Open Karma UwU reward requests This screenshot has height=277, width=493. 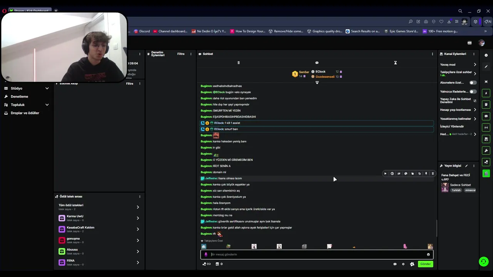tap(99, 218)
